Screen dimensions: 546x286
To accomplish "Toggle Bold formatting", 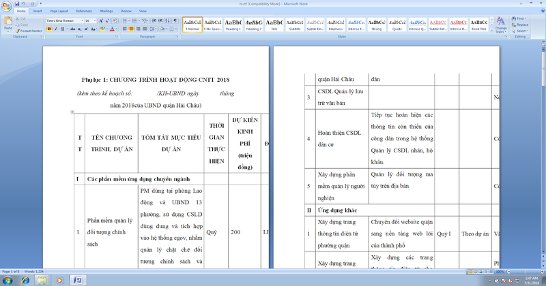I will point(49,29).
